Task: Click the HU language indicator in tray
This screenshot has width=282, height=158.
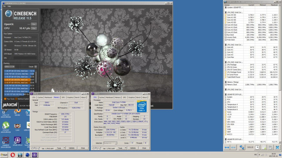Action: [255, 155]
